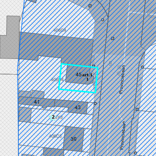The width and height of the screenshot is (156, 156).
Task: Click the lower Provinciebaan street label
Action: [x=122, y=135]
